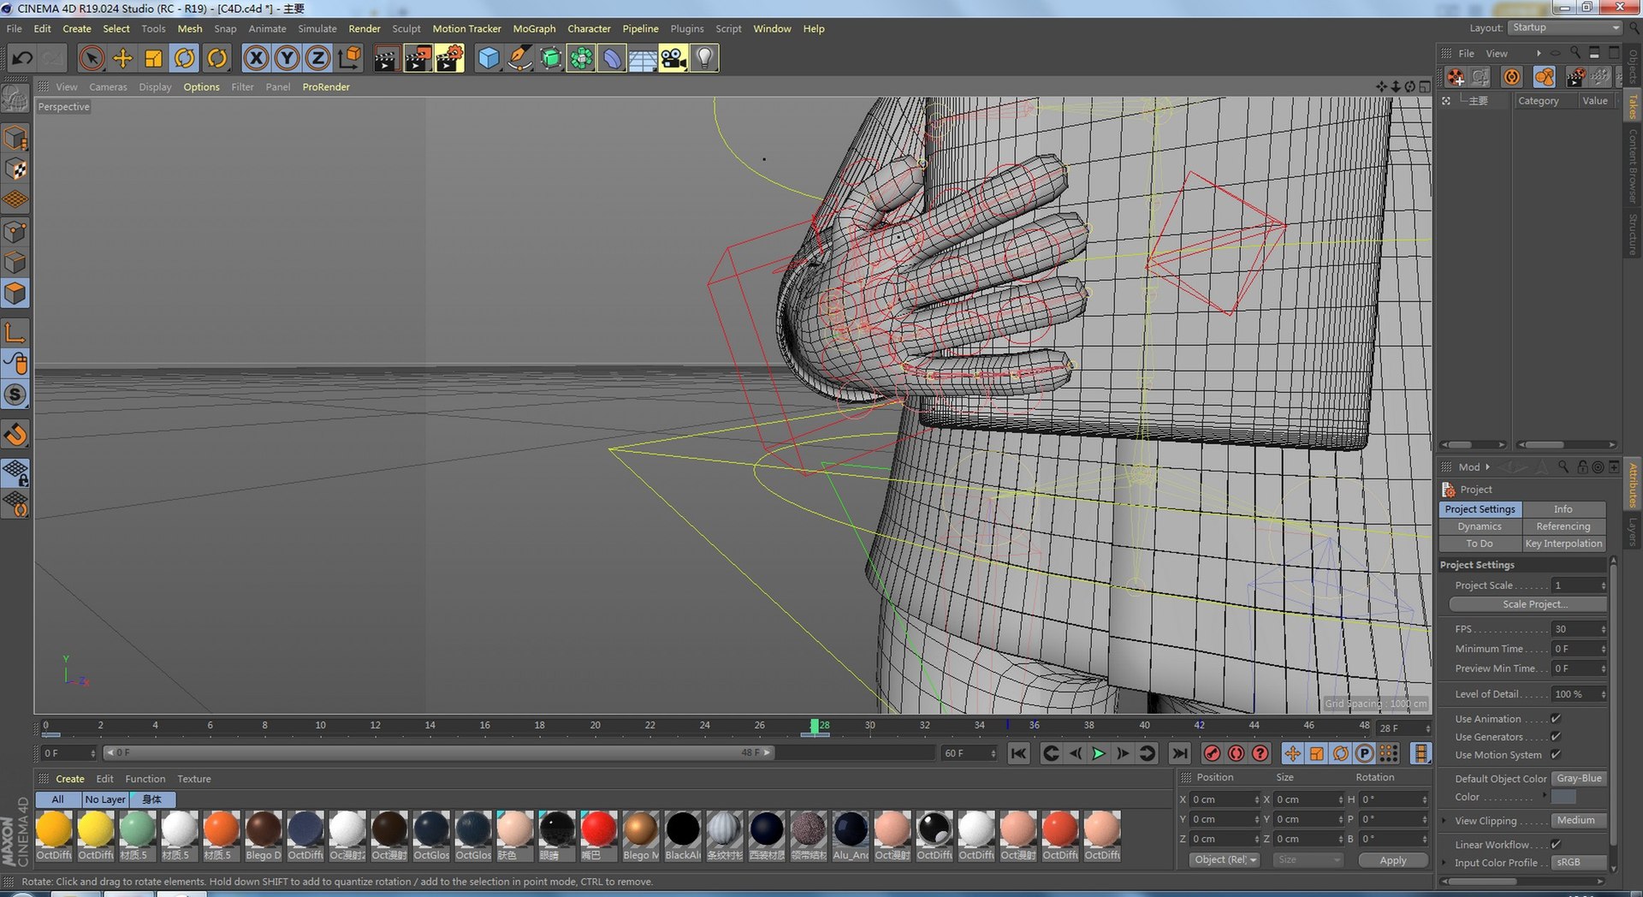Select the No Layer material filter

105,799
